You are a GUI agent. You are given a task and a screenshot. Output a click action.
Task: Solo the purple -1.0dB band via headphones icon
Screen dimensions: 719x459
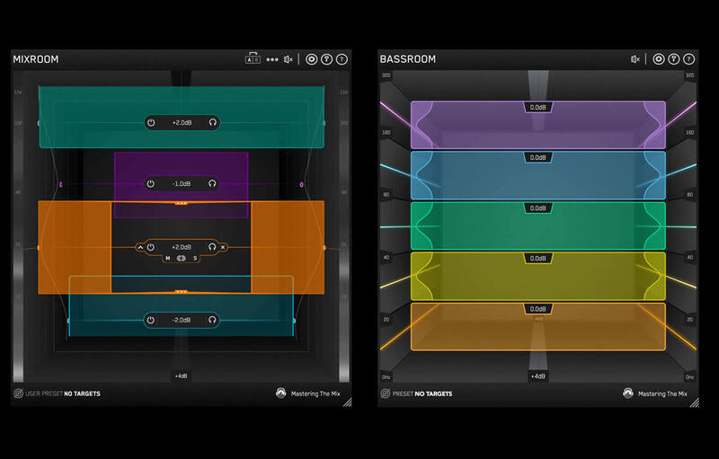click(x=212, y=184)
